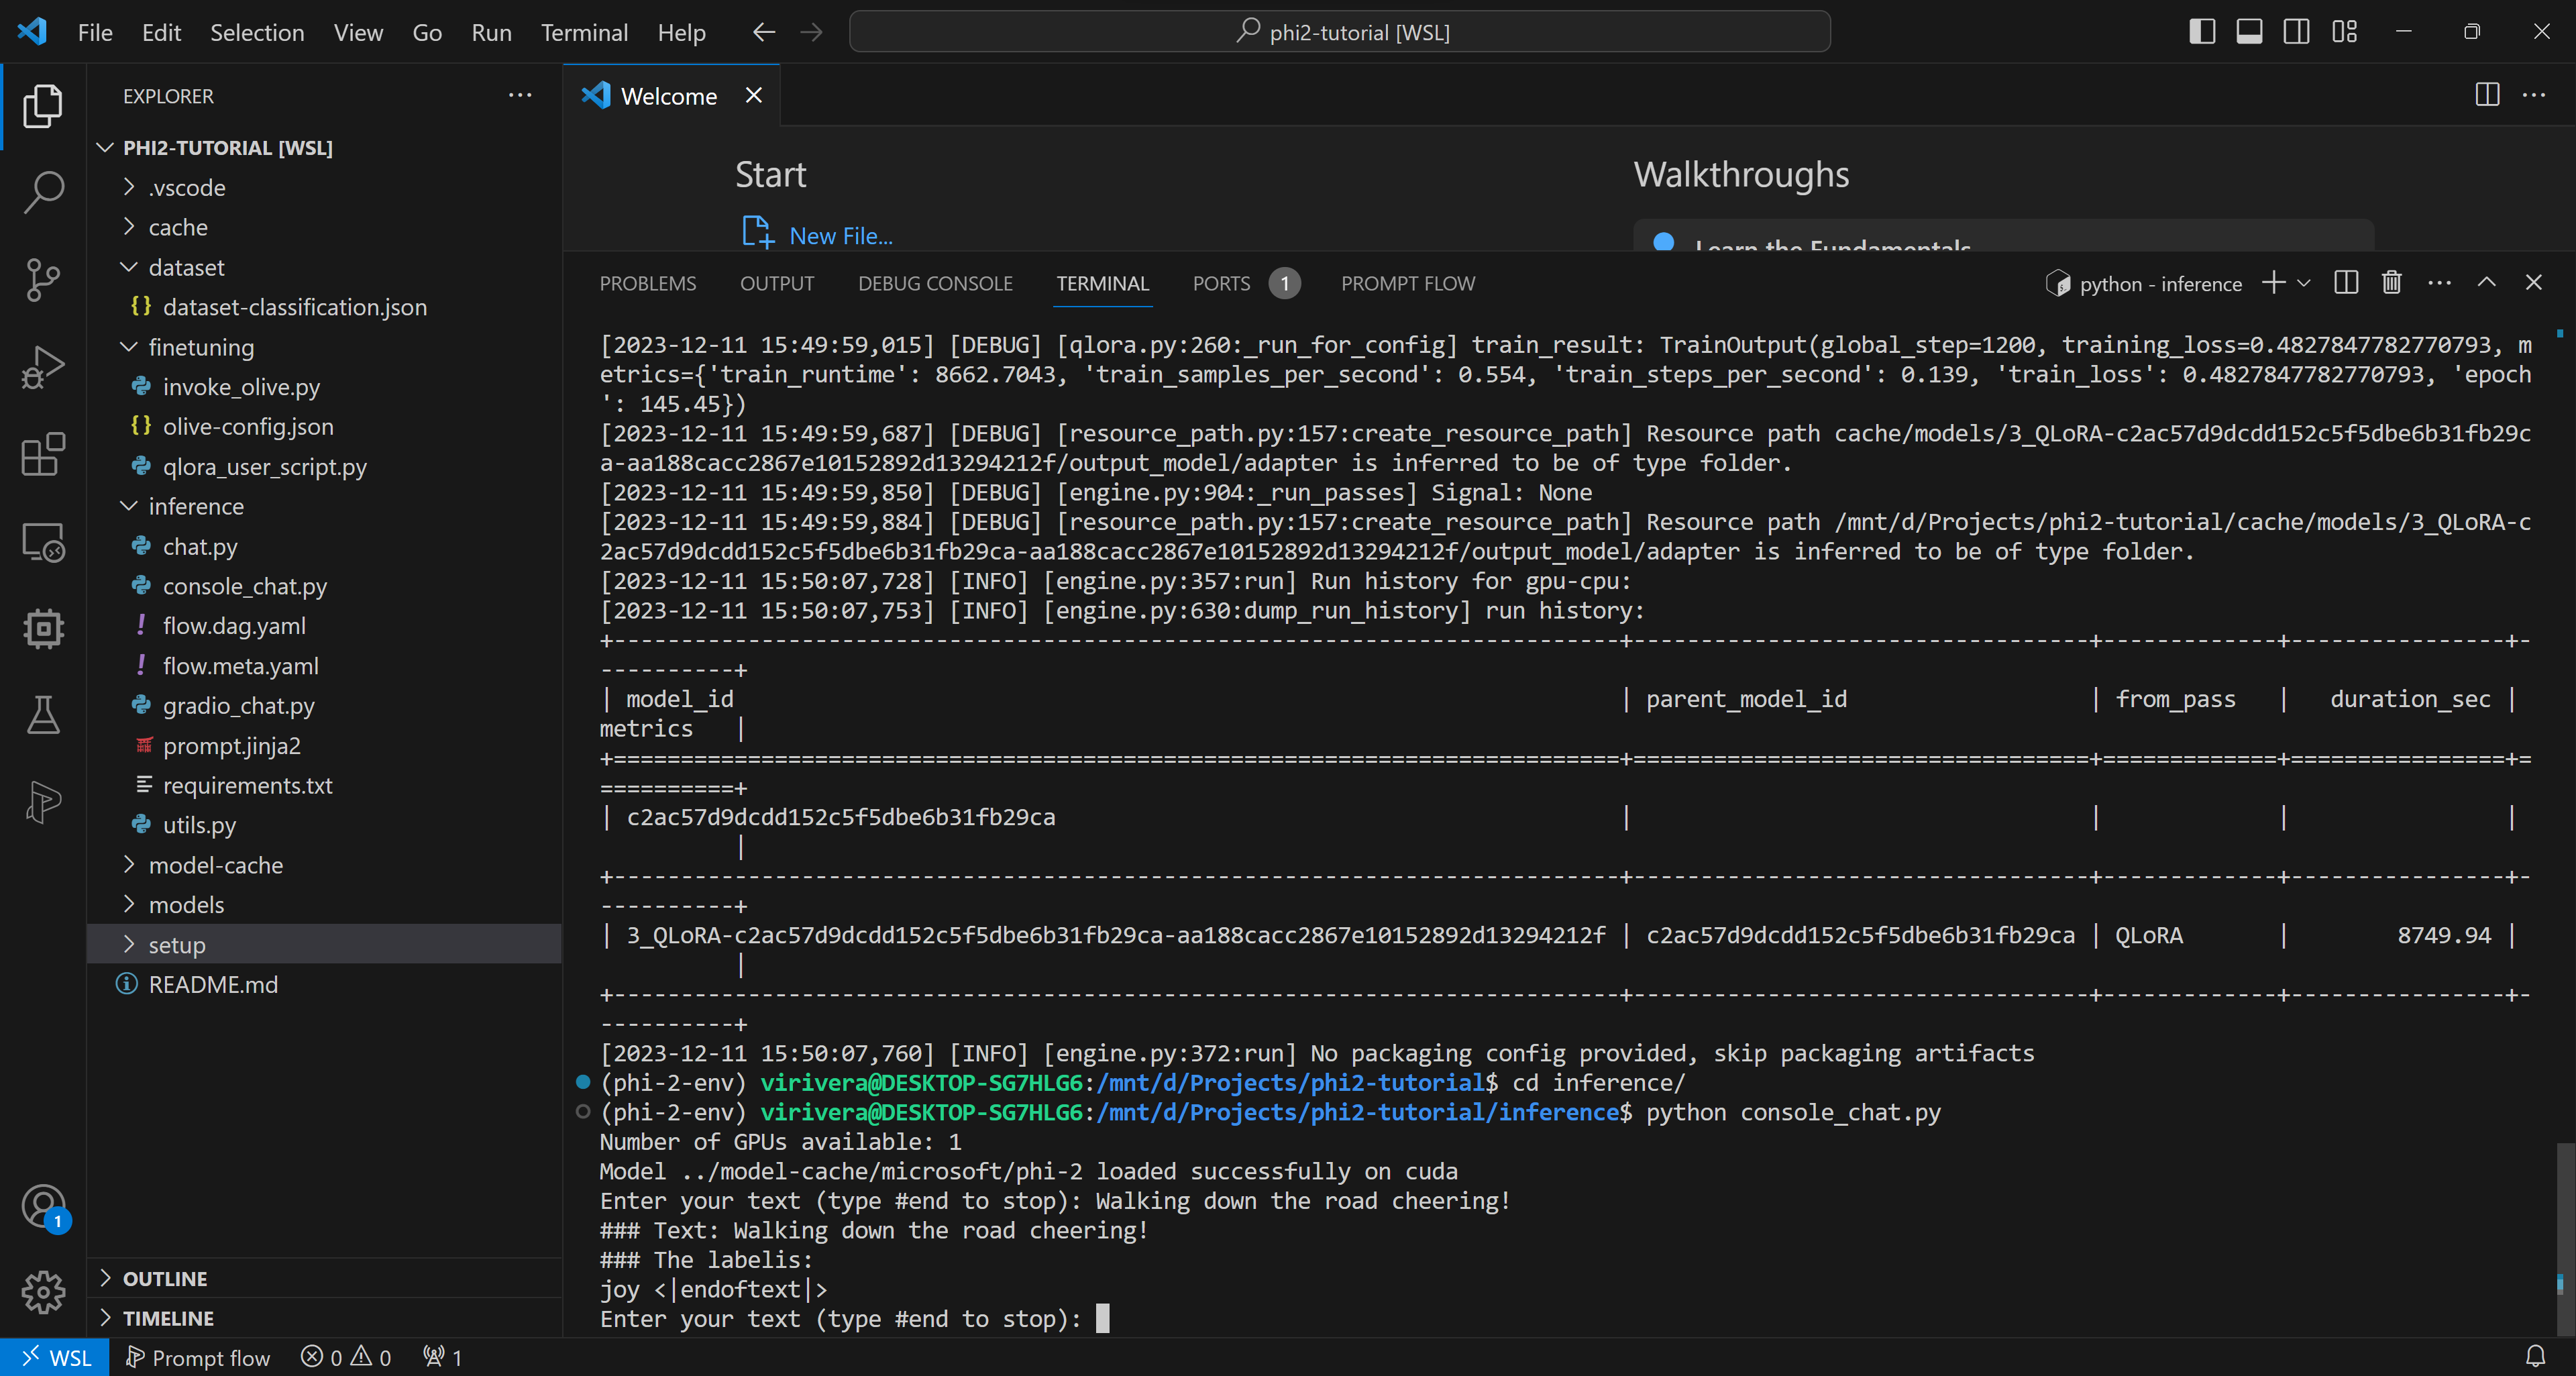Open the Terminal menu
This screenshot has height=1376, width=2576.
point(584,32)
